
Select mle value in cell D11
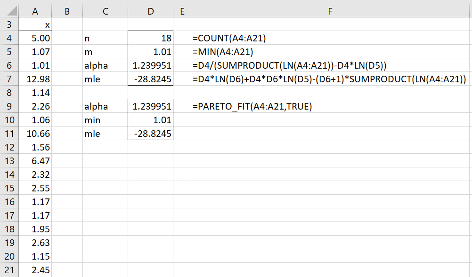pyautogui.click(x=150, y=134)
